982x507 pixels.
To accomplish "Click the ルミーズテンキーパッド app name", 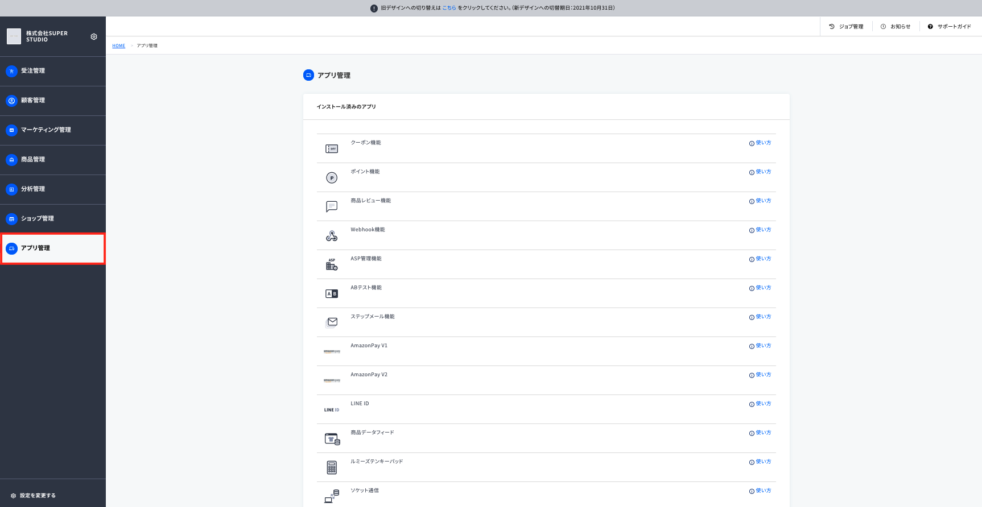I will [x=377, y=462].
